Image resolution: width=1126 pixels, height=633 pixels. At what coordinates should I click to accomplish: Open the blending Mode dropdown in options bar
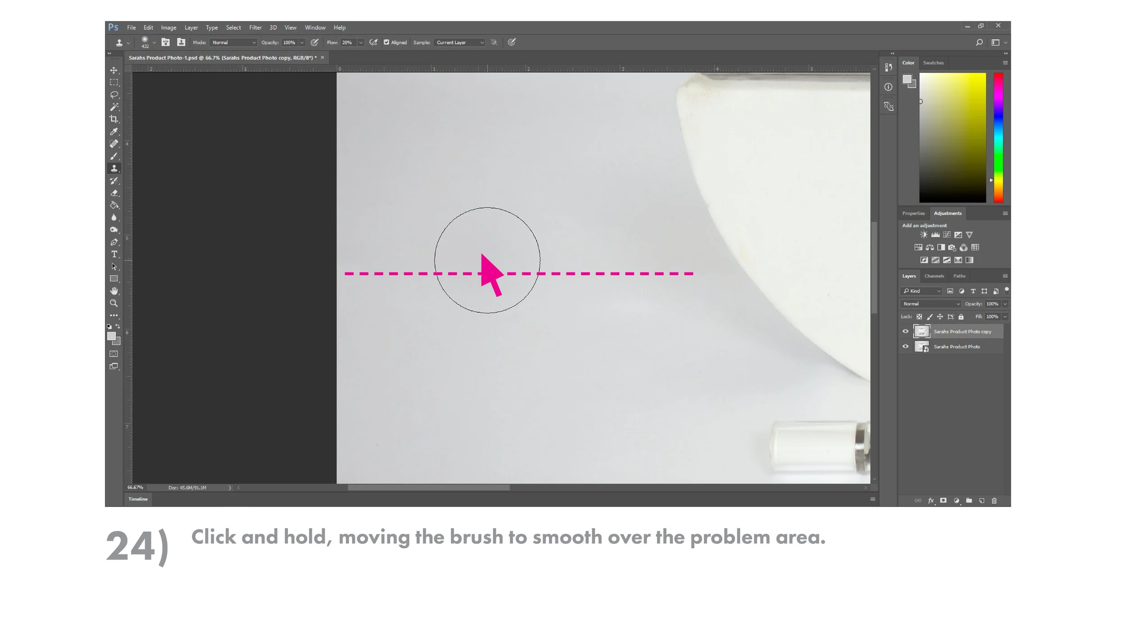coord(233,42)
